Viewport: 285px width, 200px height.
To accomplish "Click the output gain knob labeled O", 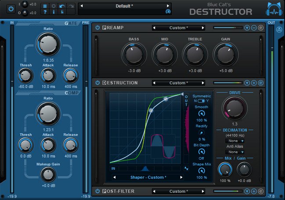I will tap(25, 13).
